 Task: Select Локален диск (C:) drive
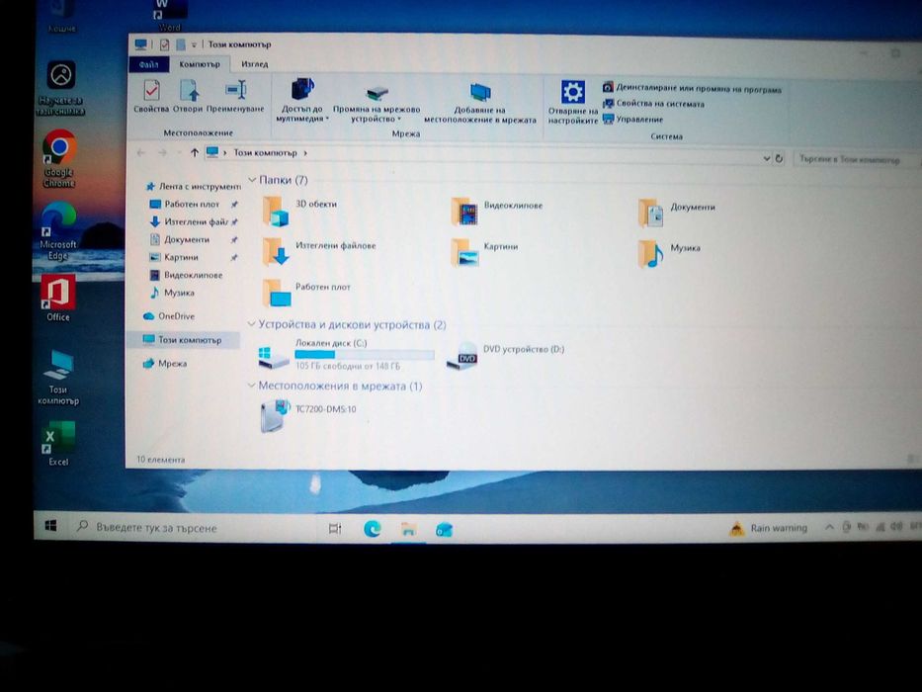(x=347, y=355)
